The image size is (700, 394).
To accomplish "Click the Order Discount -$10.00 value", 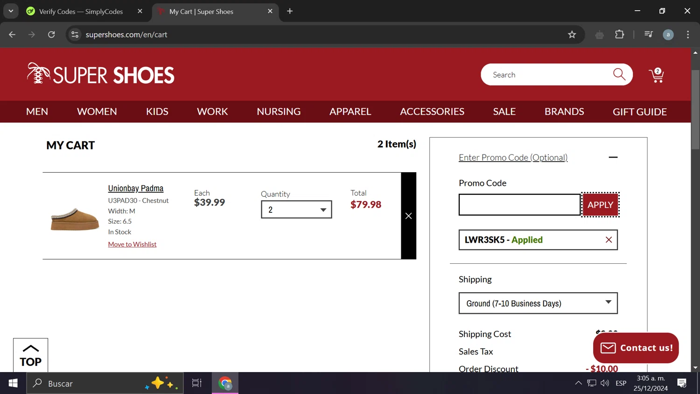I will pyautogui.click(x=602, y=368).
